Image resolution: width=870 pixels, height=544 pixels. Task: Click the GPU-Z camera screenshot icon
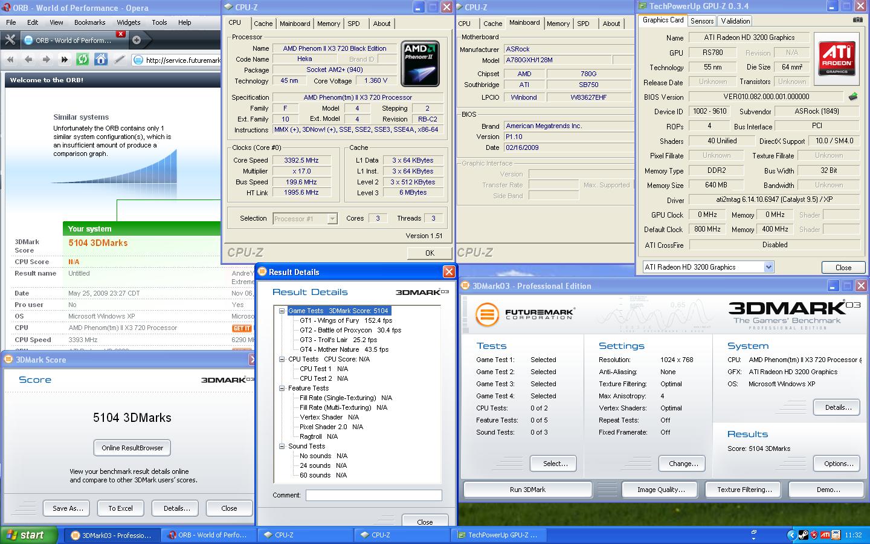[x=857, y=20]
